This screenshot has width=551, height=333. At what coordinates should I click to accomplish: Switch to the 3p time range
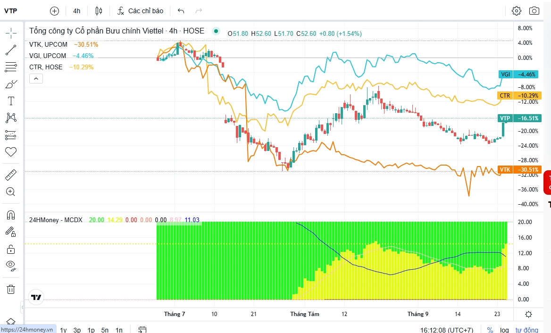77,330
